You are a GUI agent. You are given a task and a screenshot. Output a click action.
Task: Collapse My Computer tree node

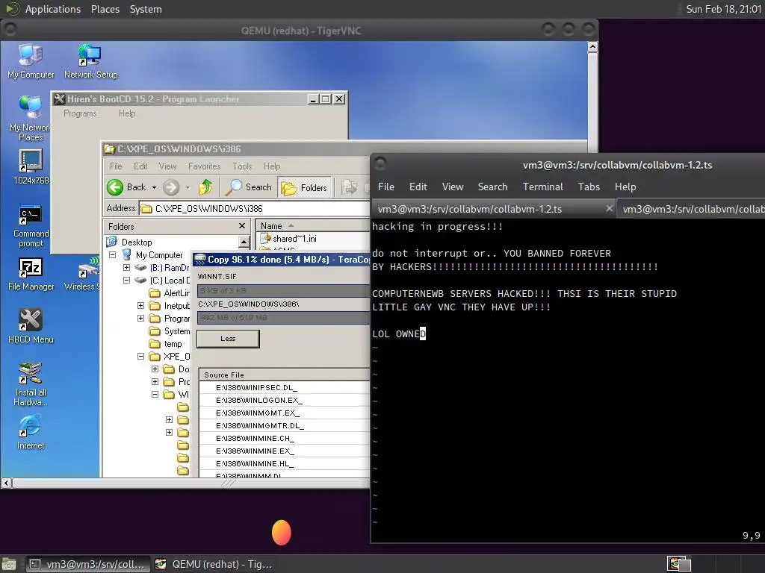(x=112, y=255)
